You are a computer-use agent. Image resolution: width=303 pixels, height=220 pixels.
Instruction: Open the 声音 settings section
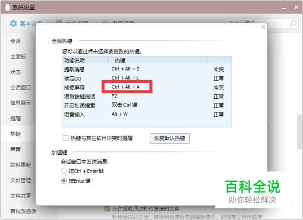15,149
